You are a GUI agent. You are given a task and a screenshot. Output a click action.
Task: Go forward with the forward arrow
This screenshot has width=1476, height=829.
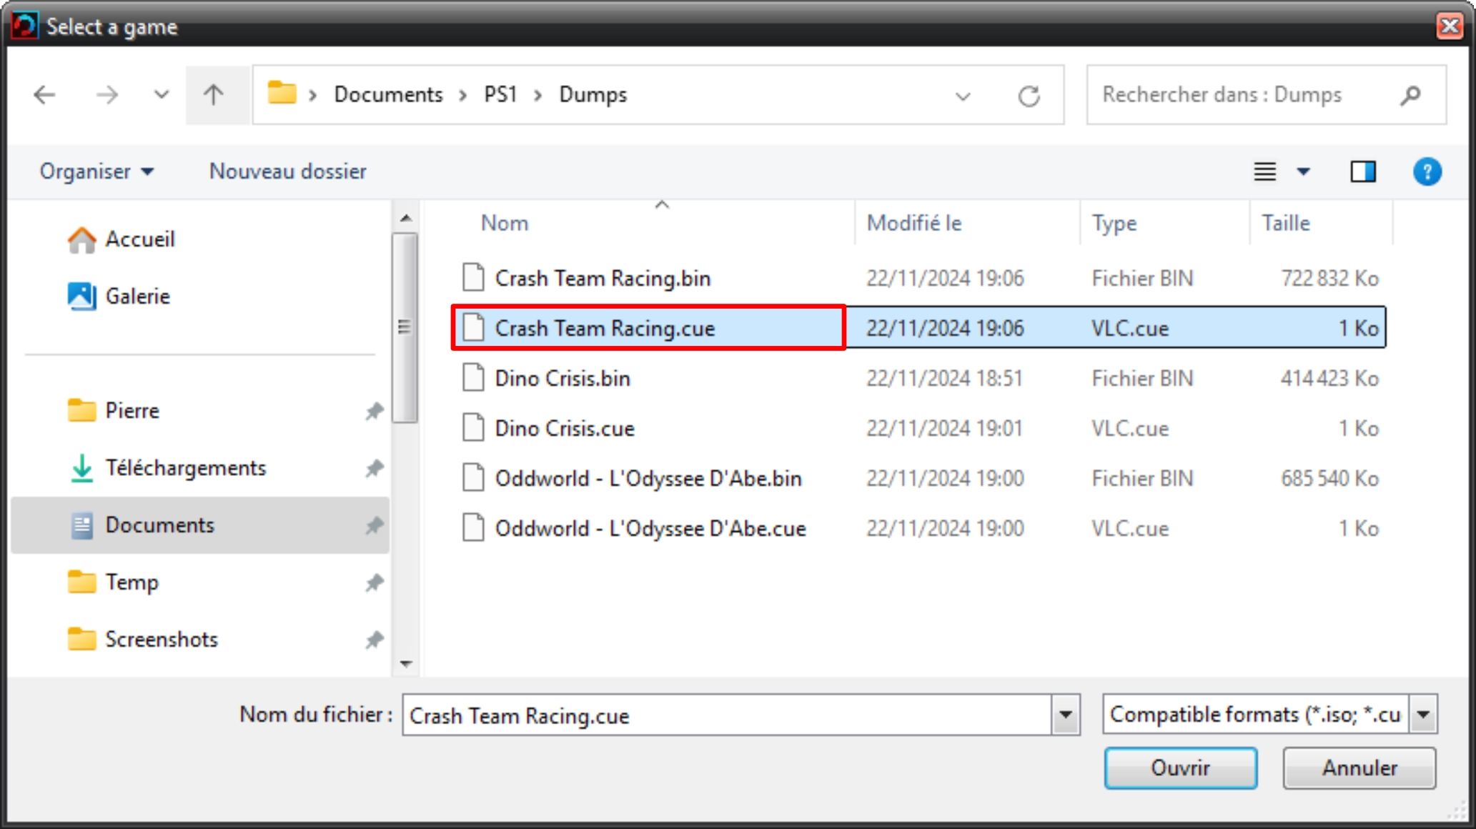tap(107, 94)
